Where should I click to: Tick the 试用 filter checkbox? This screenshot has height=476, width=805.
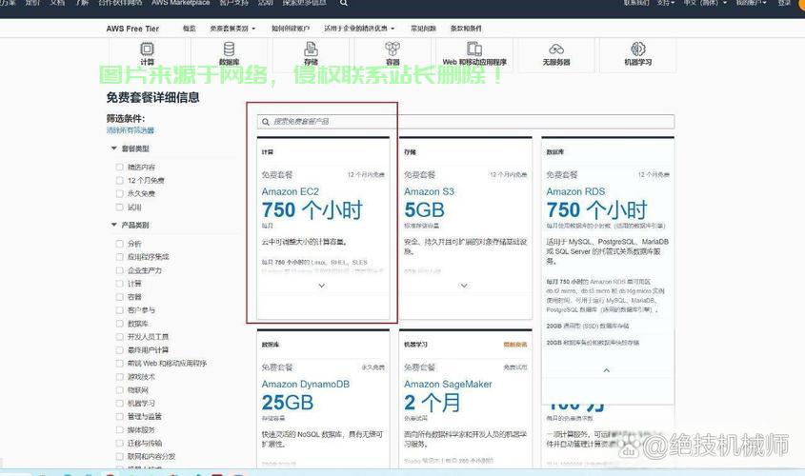pyautogui.click(x=120, y=208)
